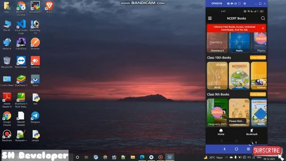Select the Control Panel desktop icon
The image size is (286, 161).
click(x=7, y=80)
